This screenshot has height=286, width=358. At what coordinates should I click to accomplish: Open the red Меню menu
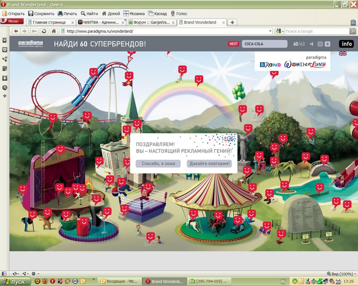tap(12, 21)
